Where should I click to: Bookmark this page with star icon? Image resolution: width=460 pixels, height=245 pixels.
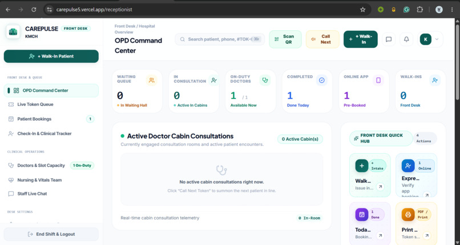(x=362, y=9)
